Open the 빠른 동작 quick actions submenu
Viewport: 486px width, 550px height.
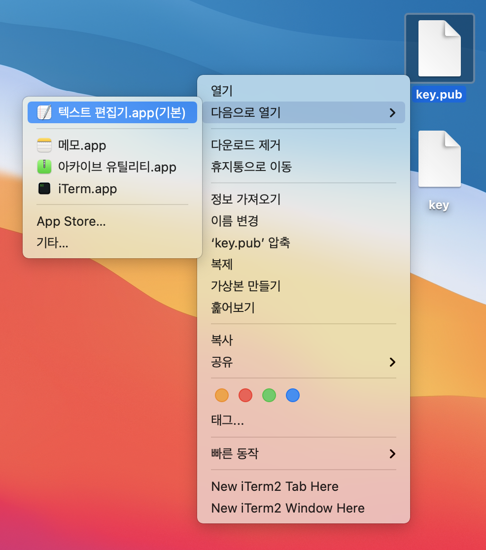click(304, 453)
